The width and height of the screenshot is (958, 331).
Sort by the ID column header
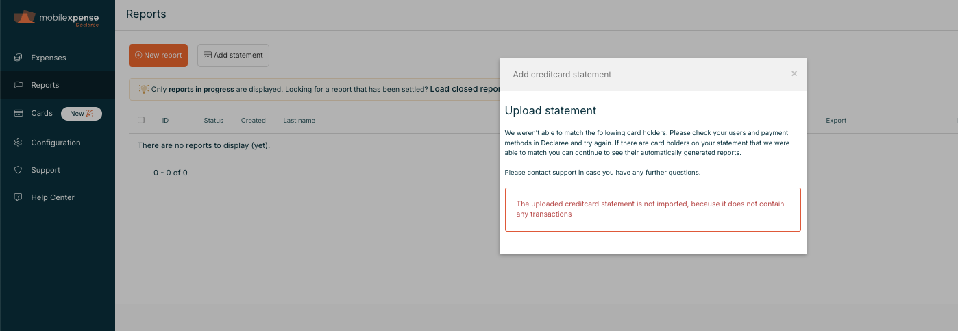click(165, 121)
